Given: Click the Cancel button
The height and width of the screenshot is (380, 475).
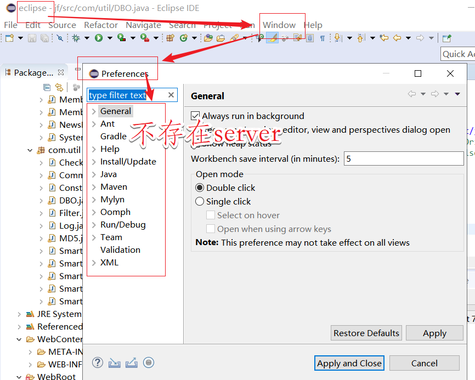Looking at the screenshot, I should (425, 363).
